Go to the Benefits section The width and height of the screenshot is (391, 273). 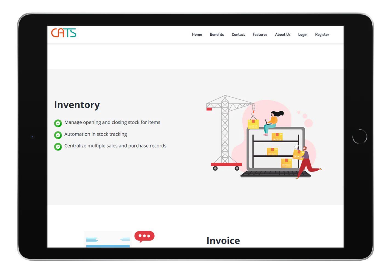pos(217,35)
